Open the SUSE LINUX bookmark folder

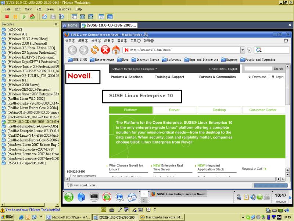click(78, 60)
